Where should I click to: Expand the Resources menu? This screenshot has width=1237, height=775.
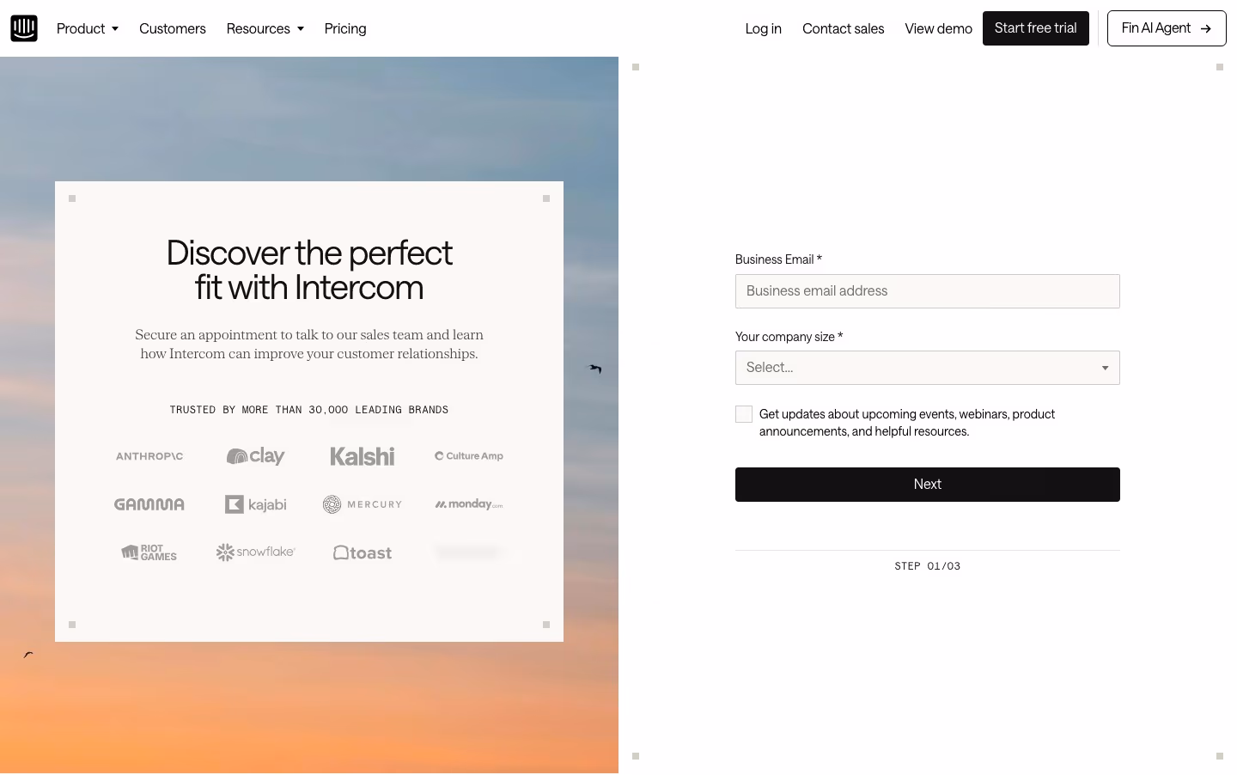coord(265,28)
